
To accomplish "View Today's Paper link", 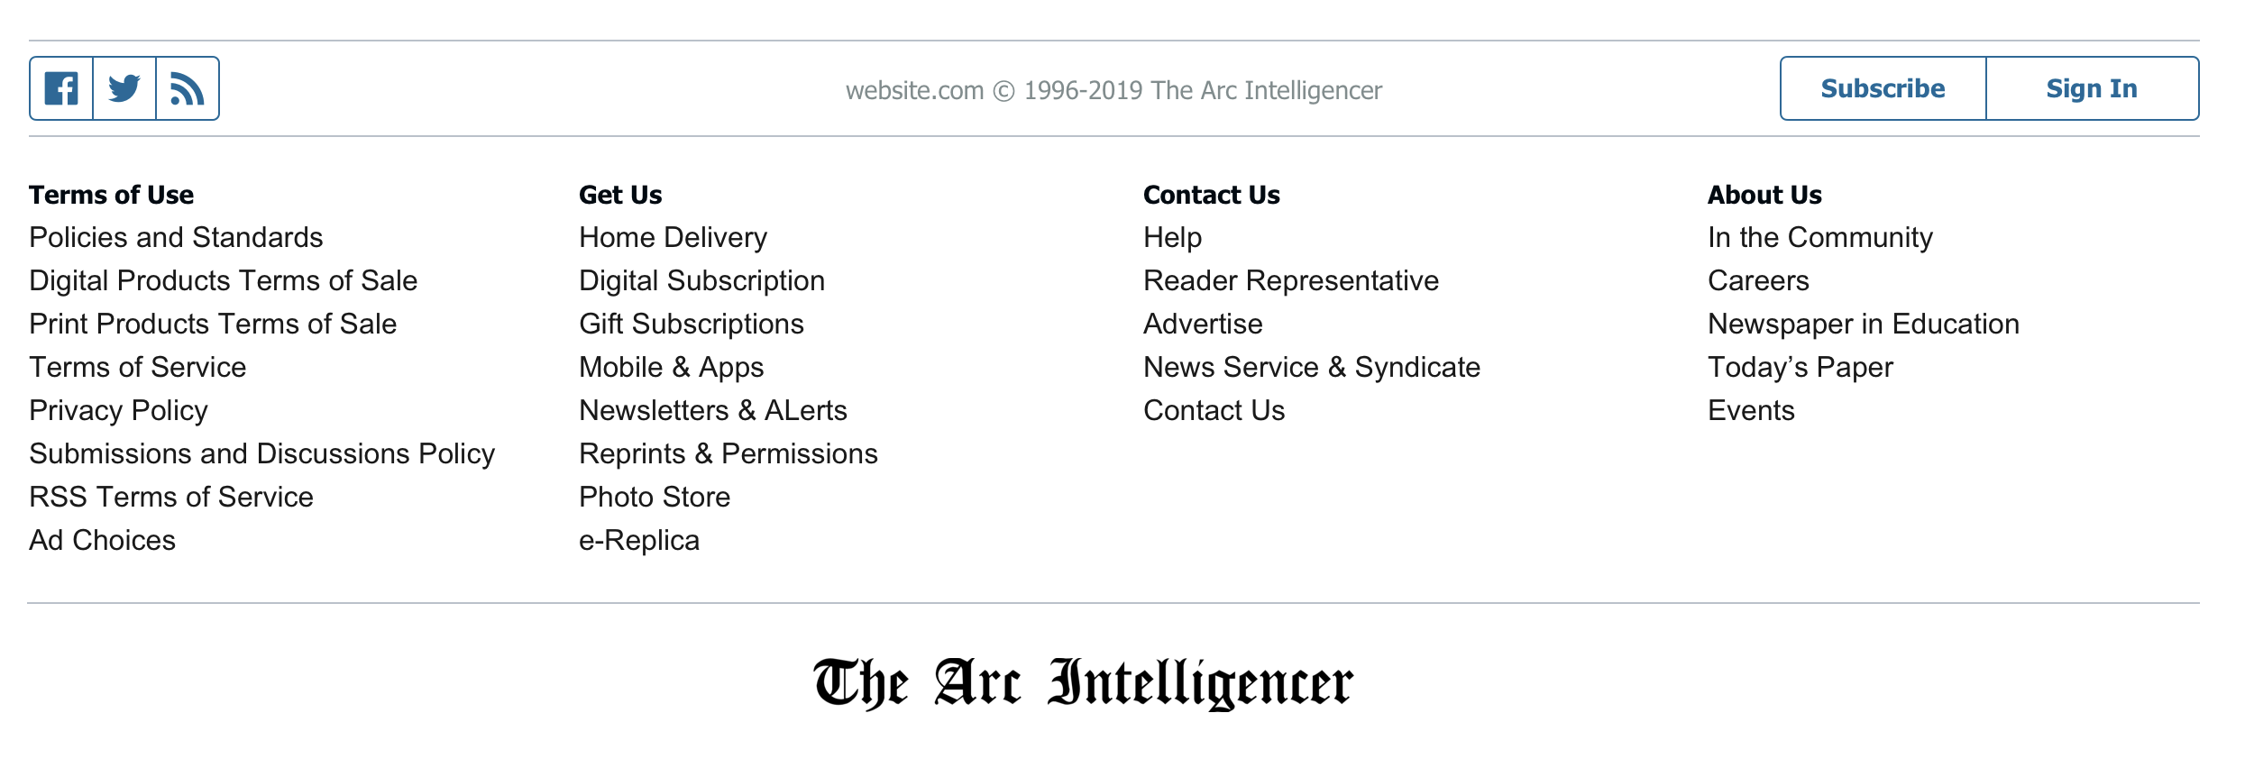I will (1800, 367).
